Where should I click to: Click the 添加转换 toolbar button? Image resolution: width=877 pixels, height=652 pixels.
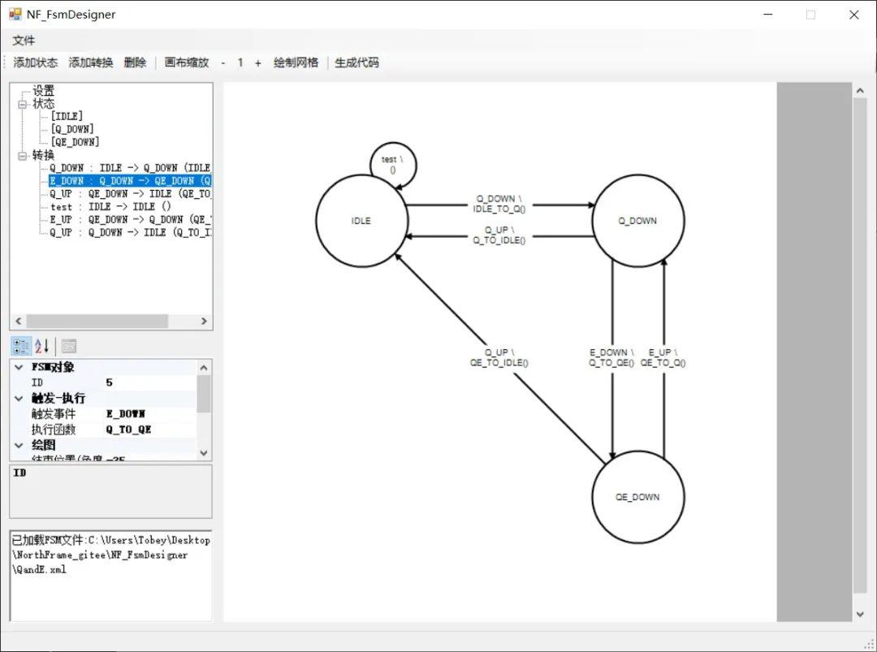point(91,63)
